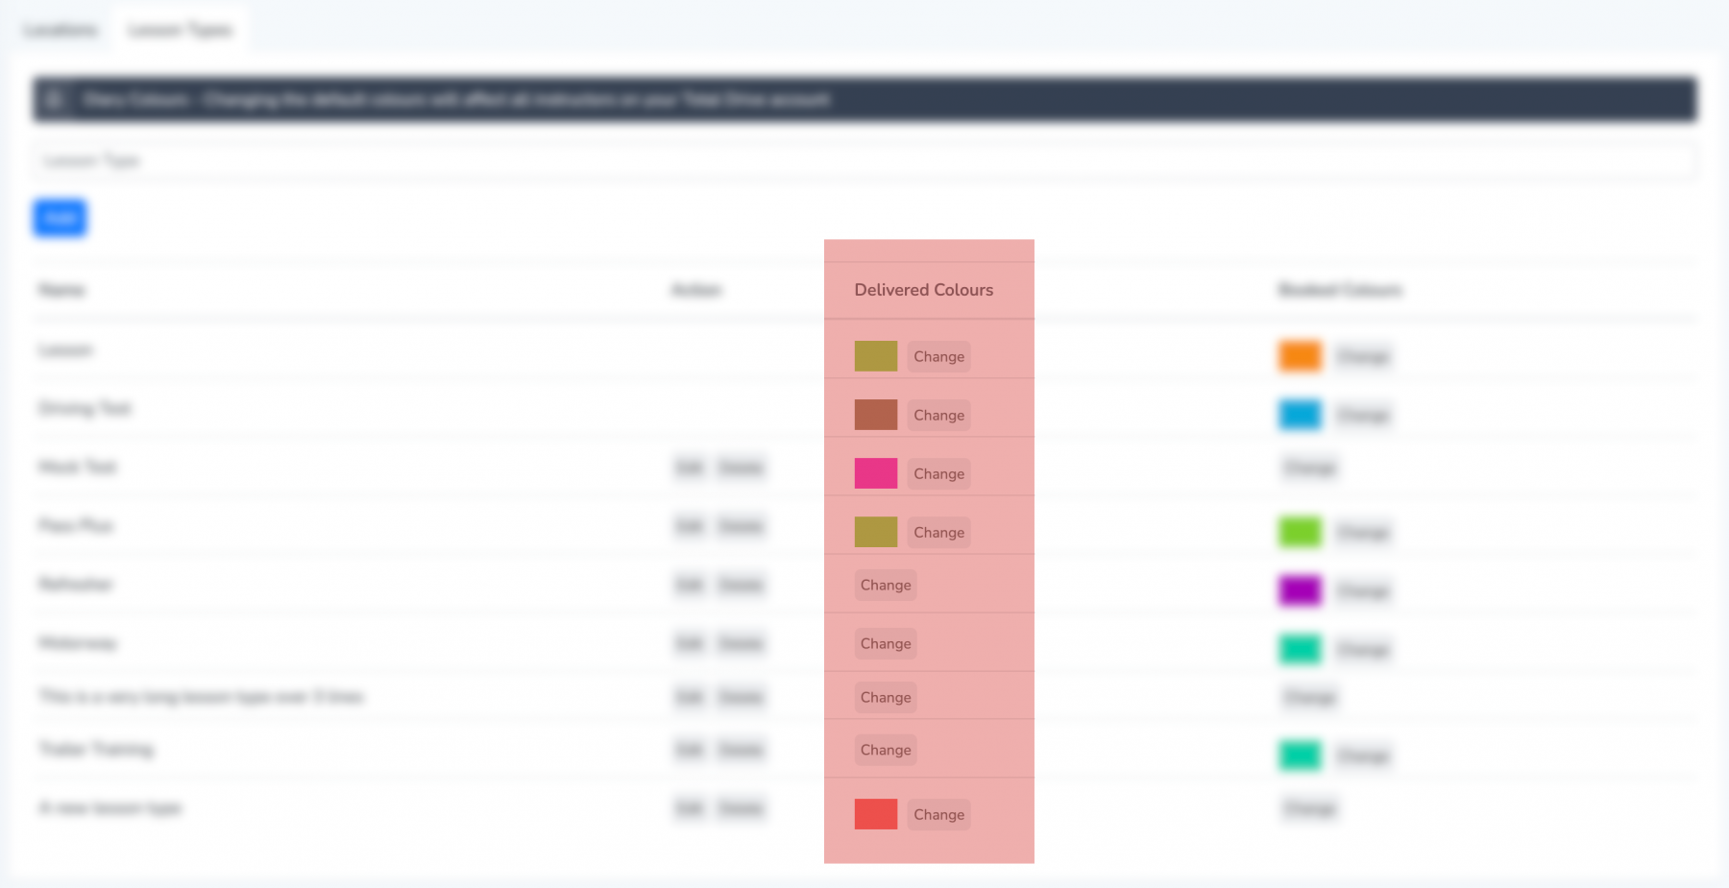The height and width of the screenshot is (888, 1729).
Task: Delete the Pass Plus lesson type
Action: 741,526
